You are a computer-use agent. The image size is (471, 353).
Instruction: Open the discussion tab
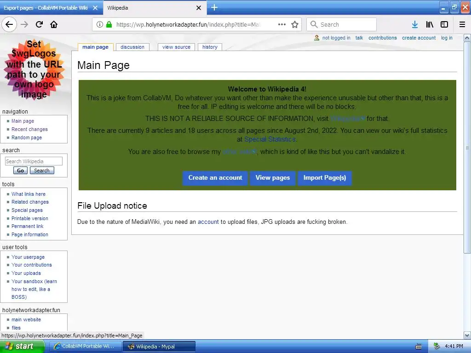(132, 47)
